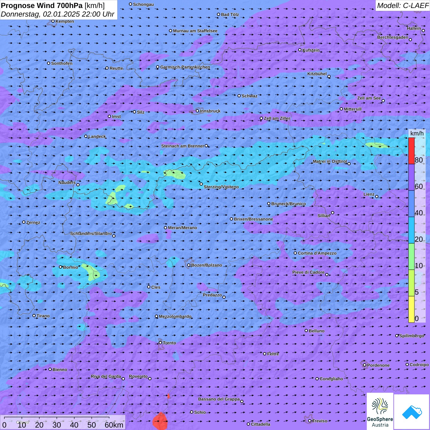430x430 pixels.
Task: Click the Mezzolombardo label
Action: pos(175,316)
